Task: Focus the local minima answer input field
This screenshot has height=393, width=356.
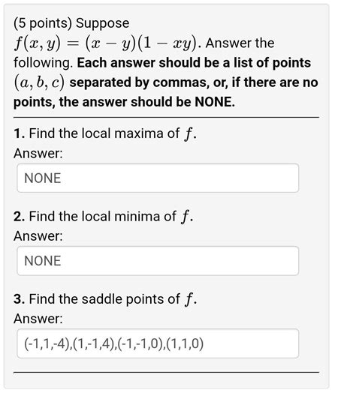Action: coord(158,261)
